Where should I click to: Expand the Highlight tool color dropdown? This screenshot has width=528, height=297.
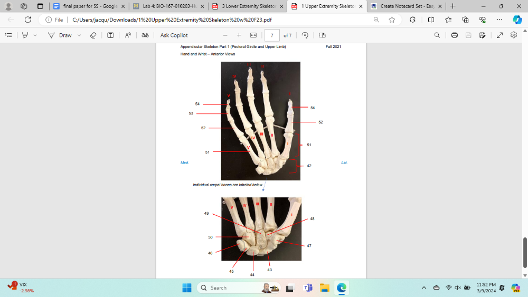point(35,35)
